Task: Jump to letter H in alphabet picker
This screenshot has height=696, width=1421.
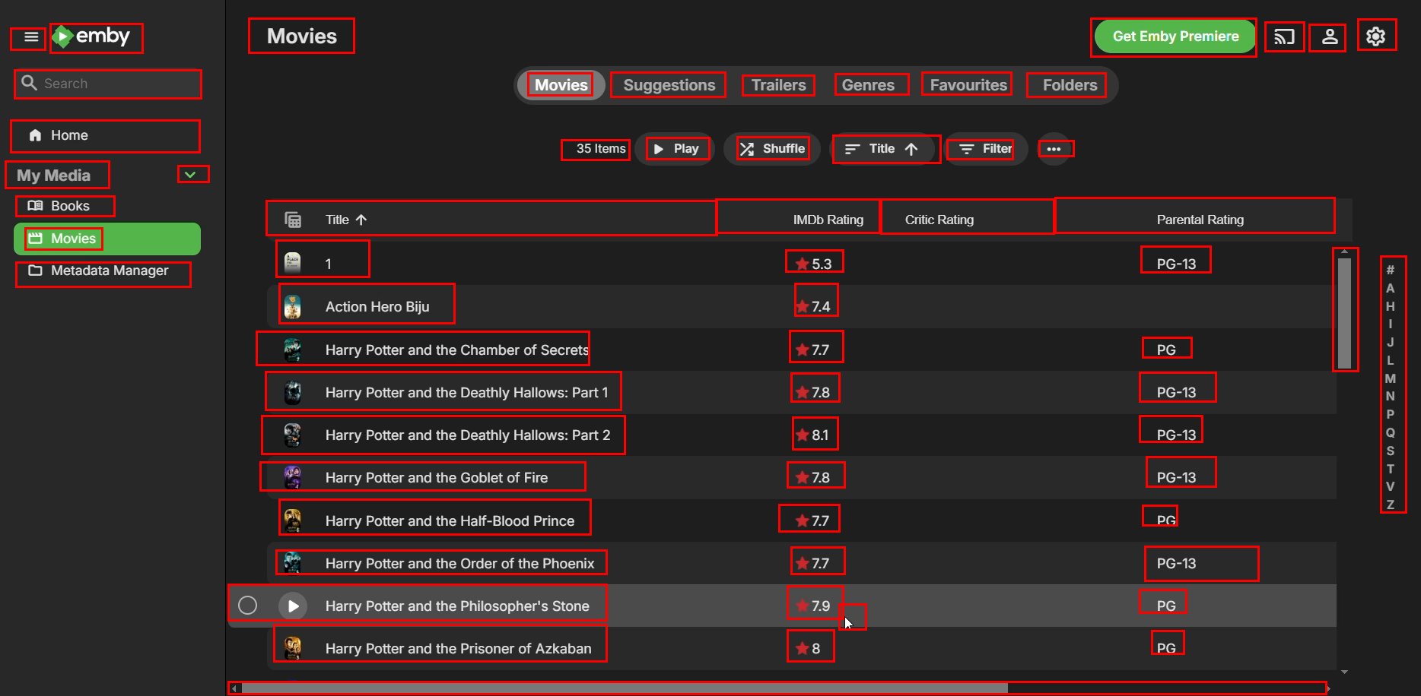Action: (x=1390, y=306)
